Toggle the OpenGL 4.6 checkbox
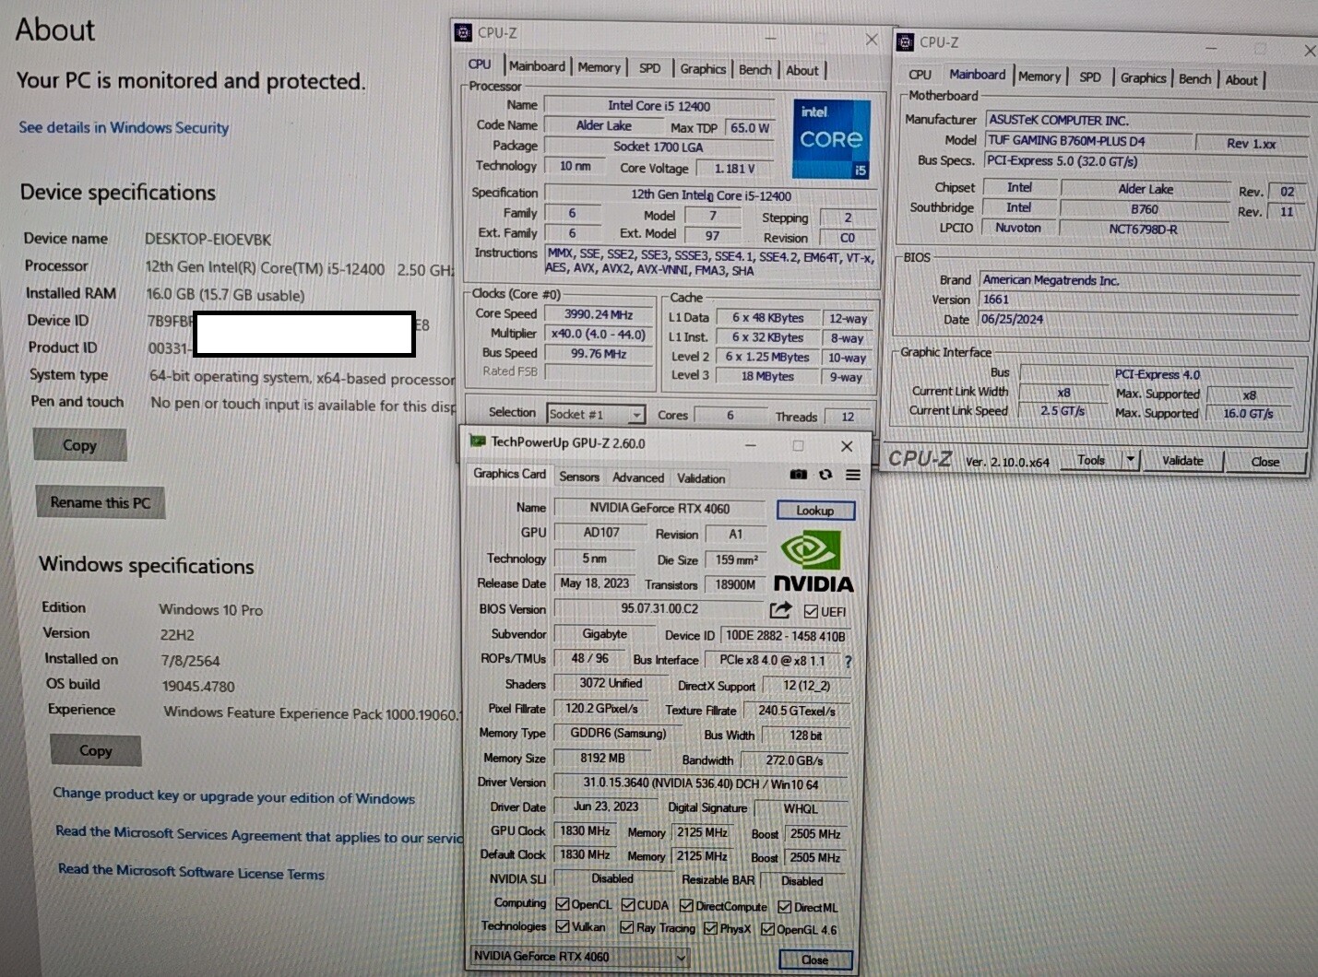Image resolution: width=1318 pixels, height=977 pixels. click(767, 929)
